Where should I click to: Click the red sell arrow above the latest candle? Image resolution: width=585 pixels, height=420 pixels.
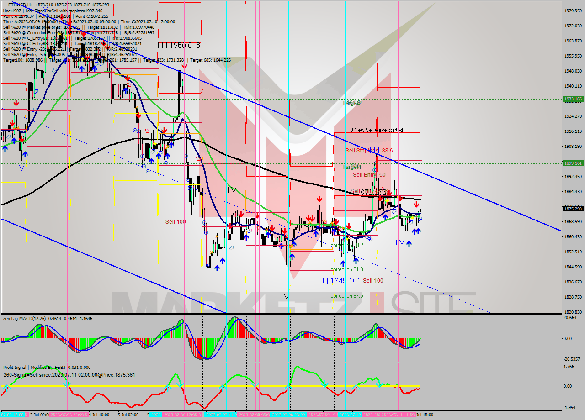coord(416,205)
